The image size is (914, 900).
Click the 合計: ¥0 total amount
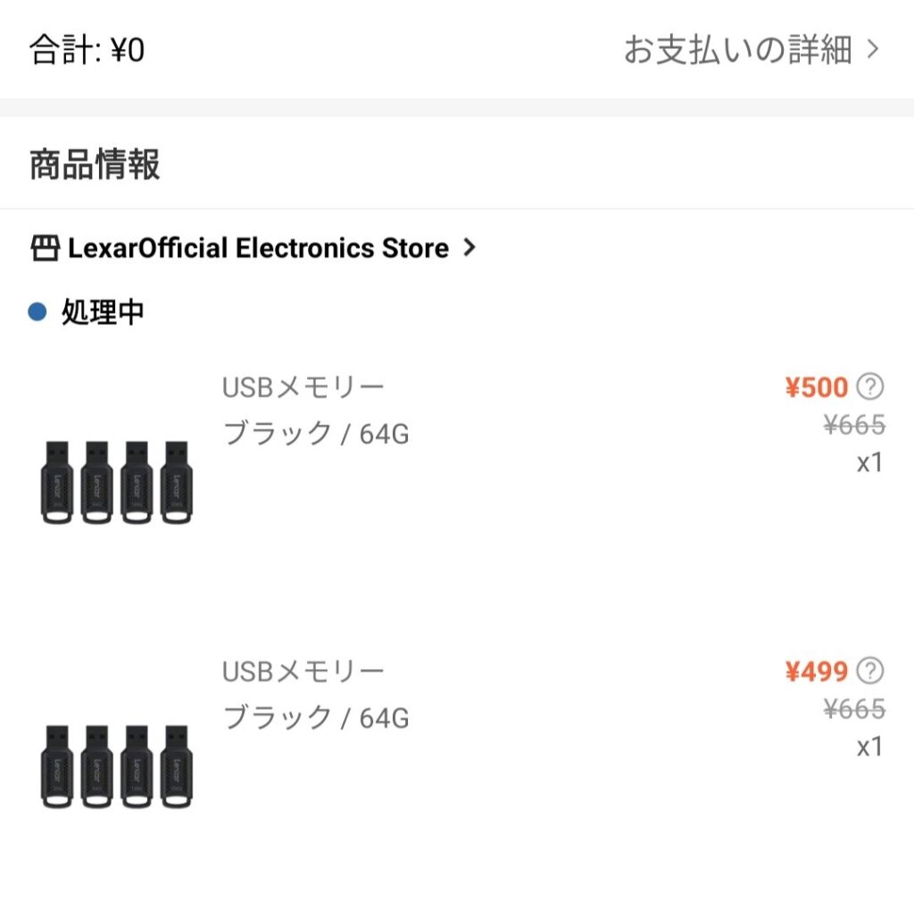tap(87, 50)
